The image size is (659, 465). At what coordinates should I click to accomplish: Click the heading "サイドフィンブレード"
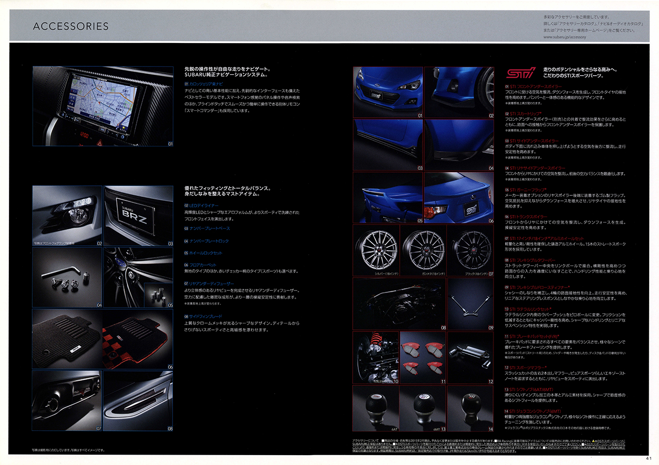(206, 317)
